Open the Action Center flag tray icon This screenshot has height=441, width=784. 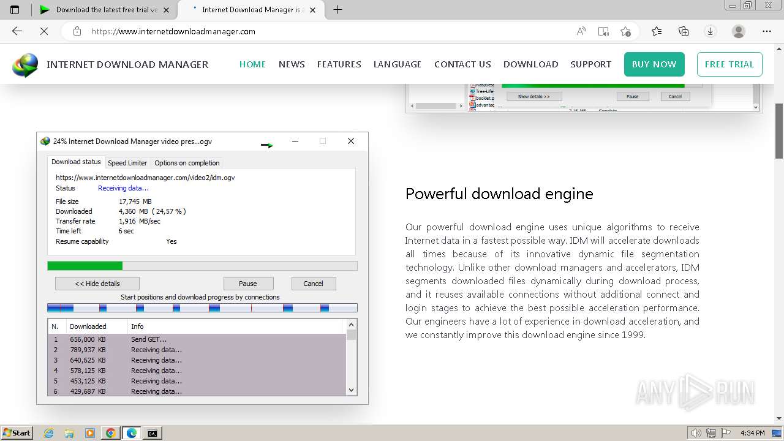pos(726,433)
